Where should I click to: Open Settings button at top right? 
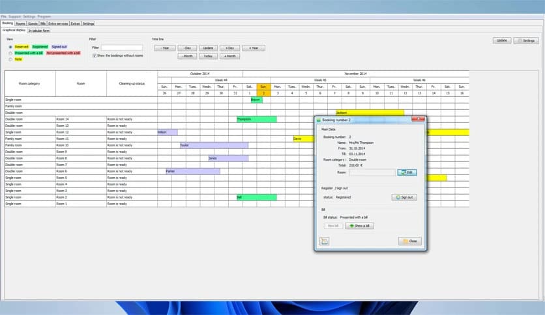[x=525, y=40]
